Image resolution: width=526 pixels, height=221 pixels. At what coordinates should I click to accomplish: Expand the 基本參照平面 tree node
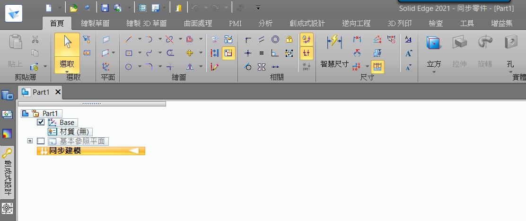click(x=30, y=141)
